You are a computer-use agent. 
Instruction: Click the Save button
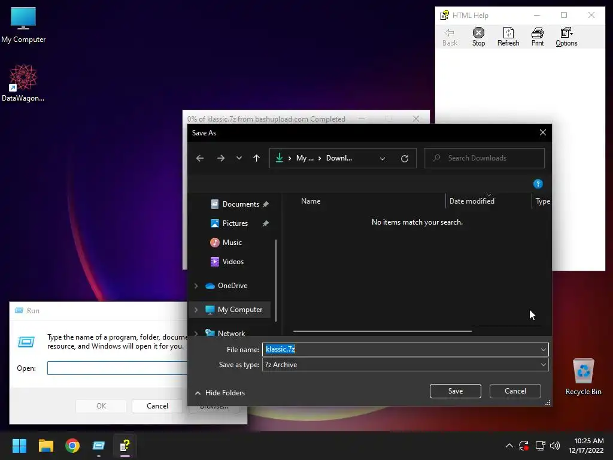pyautogui.click(x=456, y=391)
